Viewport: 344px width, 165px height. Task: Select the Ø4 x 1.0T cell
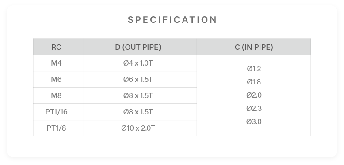(x=140, y=63)
